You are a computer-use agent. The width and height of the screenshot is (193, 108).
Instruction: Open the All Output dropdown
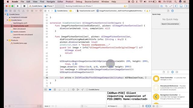click(112, 106)
